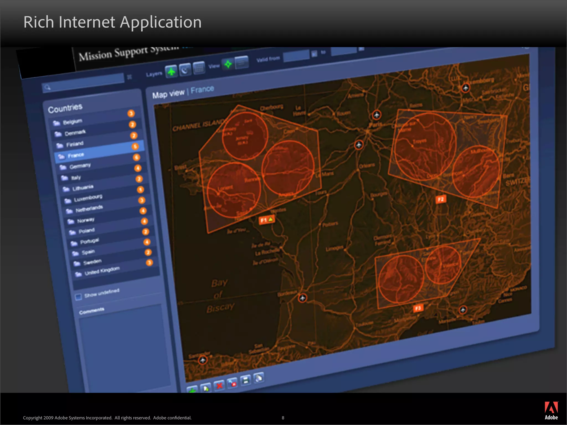This screenshot has width=567, height=425.
Task: Click the Map view title label
Action: pyautogui.click(x=168, y=94)
